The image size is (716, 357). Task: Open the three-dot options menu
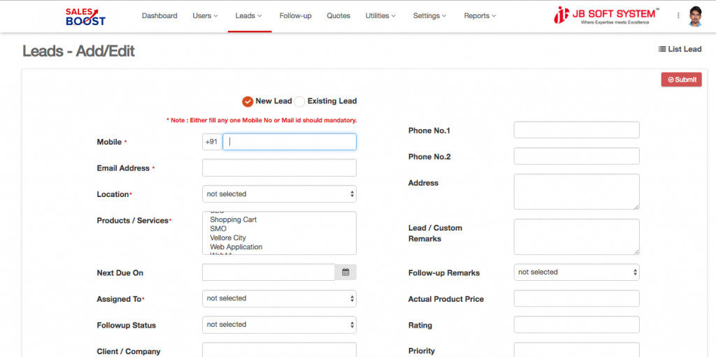(678, 15)
